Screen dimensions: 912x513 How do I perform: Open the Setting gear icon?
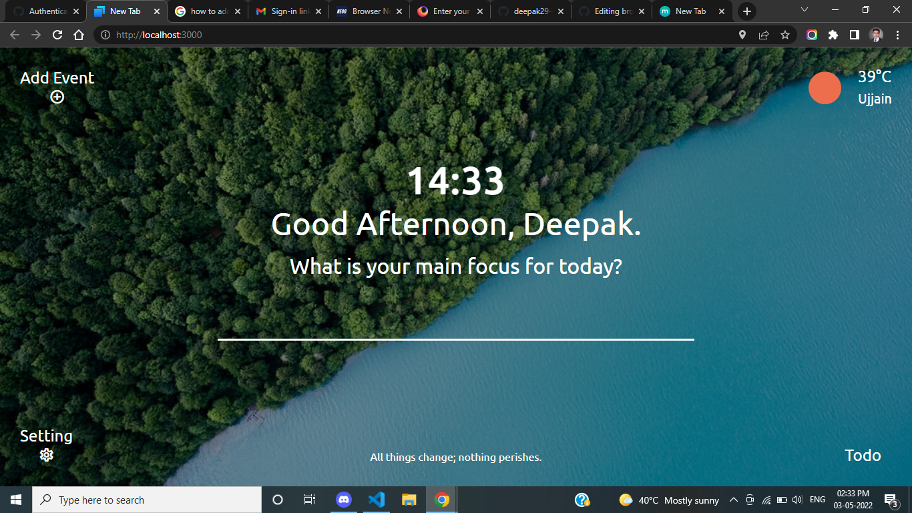coord(46,455)
